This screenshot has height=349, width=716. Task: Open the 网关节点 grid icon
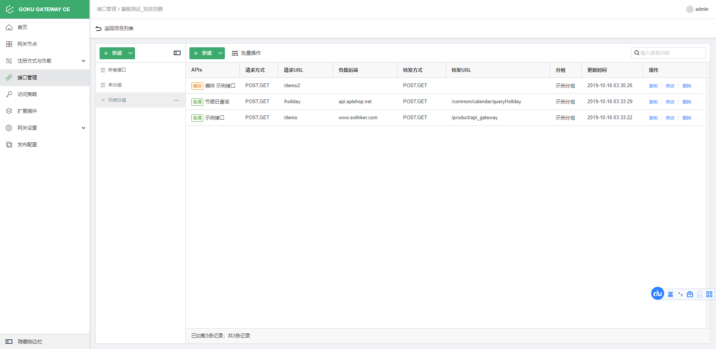(9, 44)
